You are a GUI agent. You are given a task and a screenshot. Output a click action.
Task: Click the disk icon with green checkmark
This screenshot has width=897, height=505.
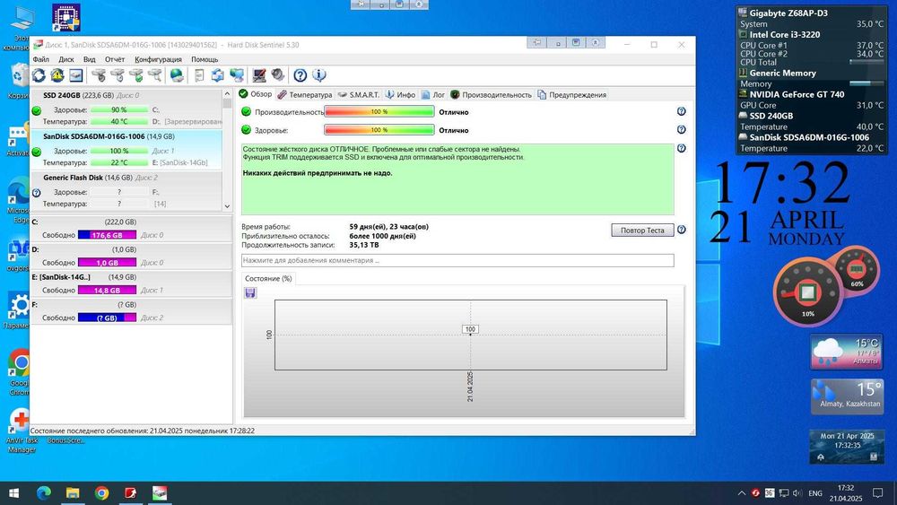click(136, 75)
